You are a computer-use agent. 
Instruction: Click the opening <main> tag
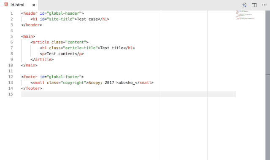pos(28,37)
